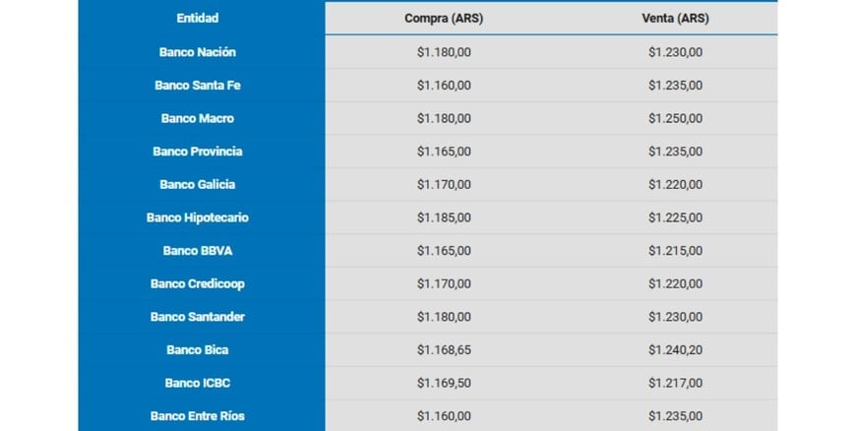Click the Banco ICBC row label

pos(198,383)
